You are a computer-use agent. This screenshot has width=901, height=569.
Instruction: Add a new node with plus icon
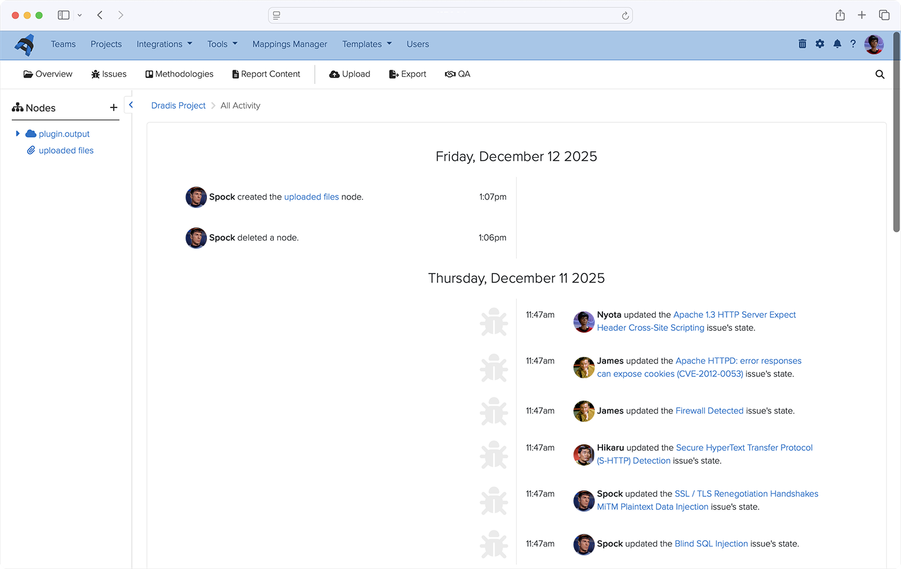tap(114, 108)
